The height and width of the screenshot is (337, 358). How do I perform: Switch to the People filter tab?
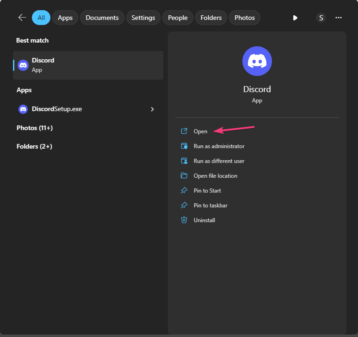pos(178,18)
